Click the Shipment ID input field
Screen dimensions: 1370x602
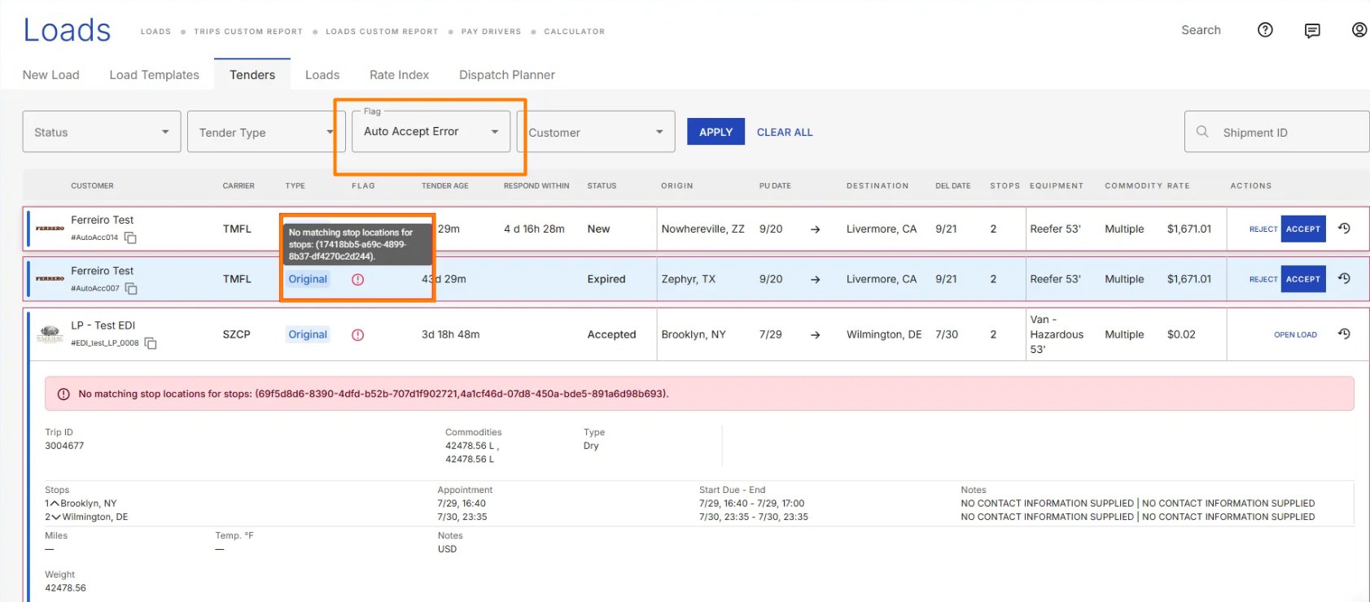click(1277, 132)
